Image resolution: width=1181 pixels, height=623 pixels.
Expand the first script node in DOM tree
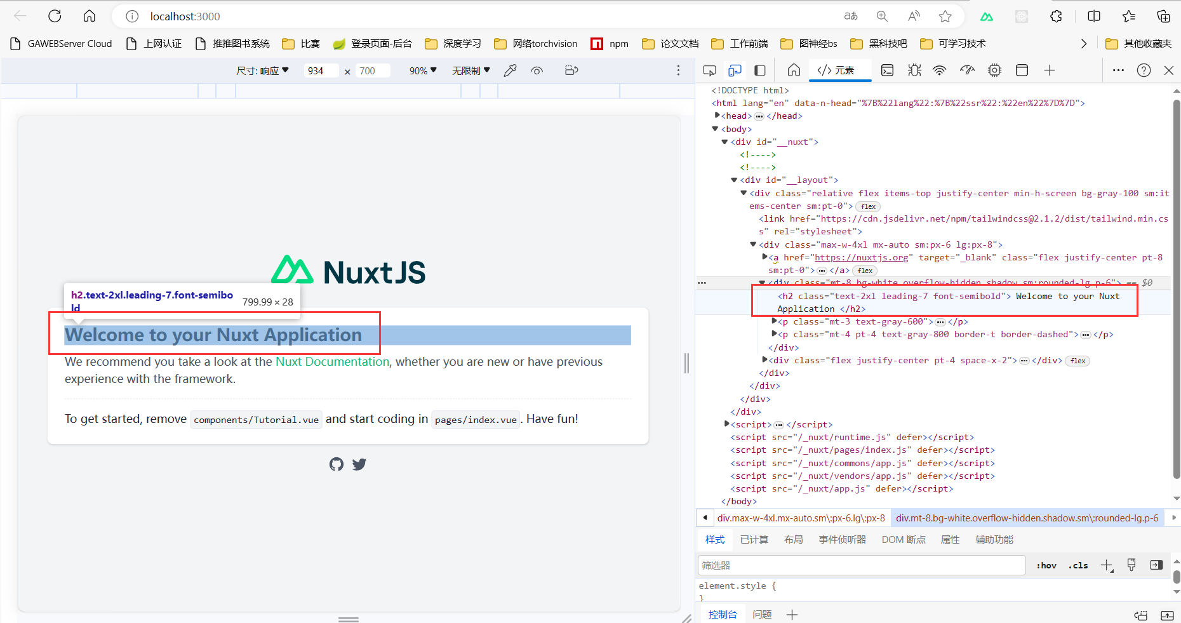(x=727, y=424)
